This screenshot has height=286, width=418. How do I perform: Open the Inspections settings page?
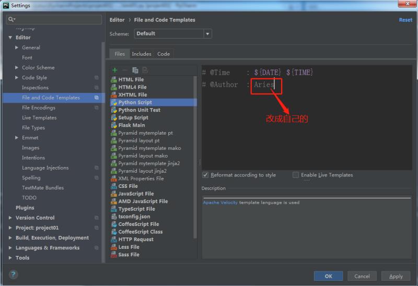35,88
